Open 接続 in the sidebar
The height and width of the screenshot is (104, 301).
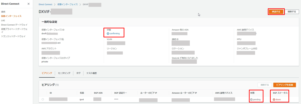(3, 12)
